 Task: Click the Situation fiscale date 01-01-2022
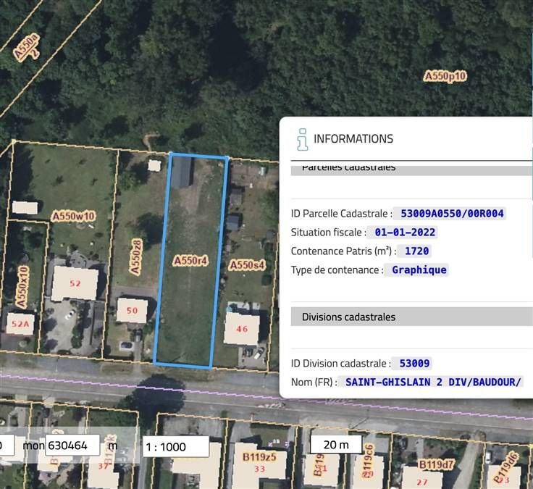[405, 233]
